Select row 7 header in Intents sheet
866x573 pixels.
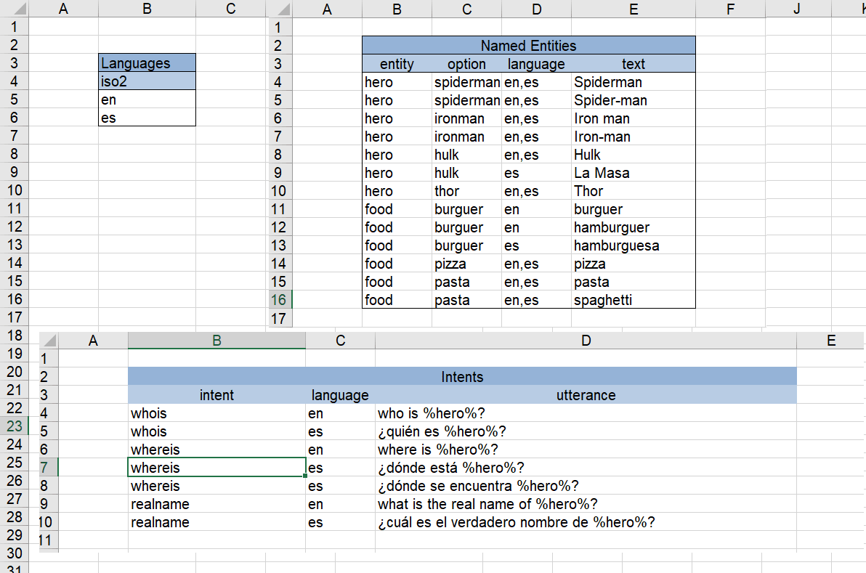(x=49, y=468)
